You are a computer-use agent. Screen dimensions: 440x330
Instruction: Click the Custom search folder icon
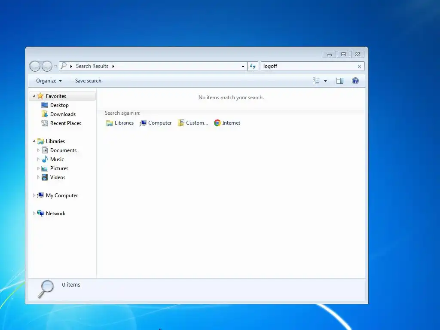(181, 123)
